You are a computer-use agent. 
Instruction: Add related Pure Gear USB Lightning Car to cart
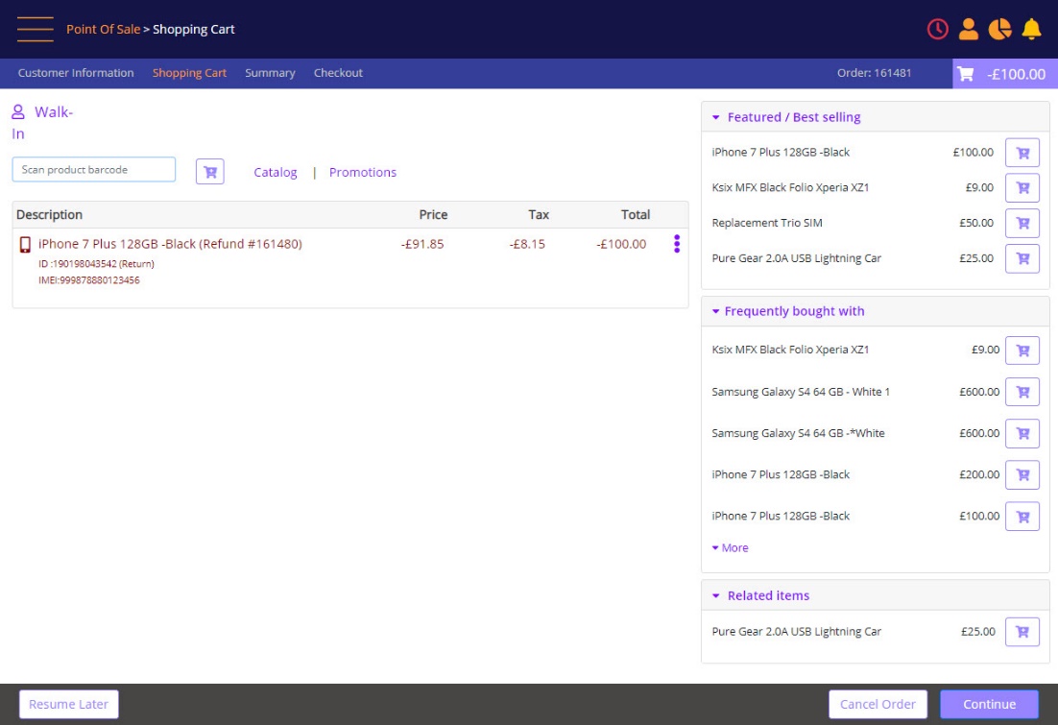pyautogui.click(x=1022, y=632)
